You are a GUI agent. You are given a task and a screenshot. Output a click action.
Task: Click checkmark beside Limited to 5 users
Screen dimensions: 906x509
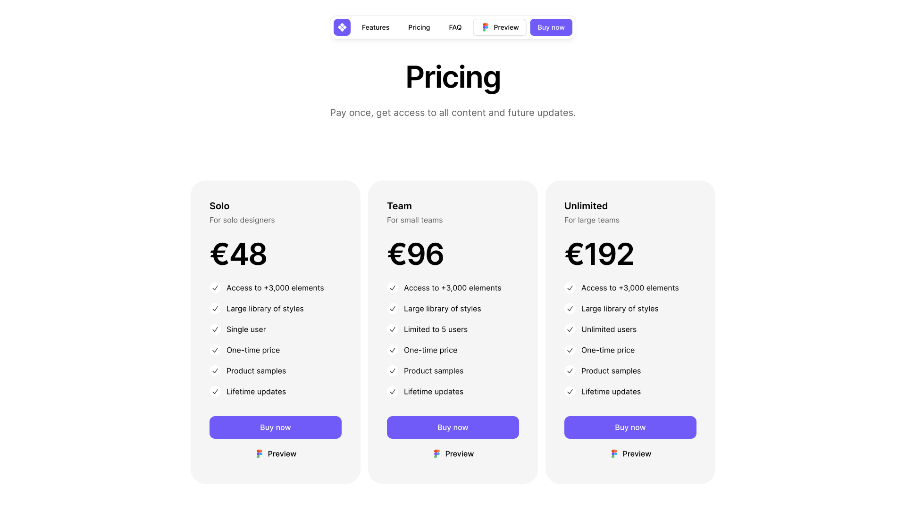pyautogui.click(x=393, y=329)
